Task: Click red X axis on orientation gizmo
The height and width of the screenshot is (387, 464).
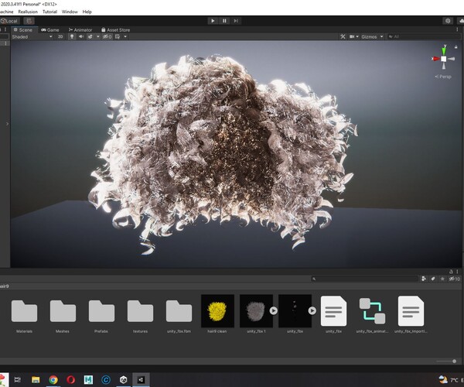Action: (435, 59)
